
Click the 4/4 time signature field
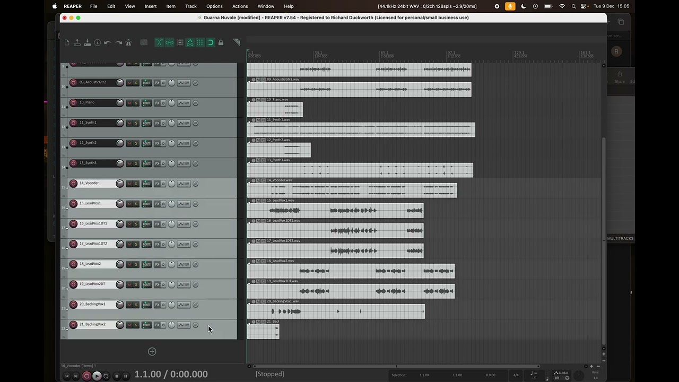(x=516, y=375)
